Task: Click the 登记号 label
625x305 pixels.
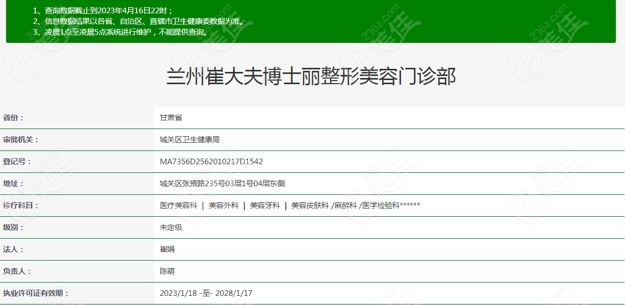Action: click(x=17, y=162)
